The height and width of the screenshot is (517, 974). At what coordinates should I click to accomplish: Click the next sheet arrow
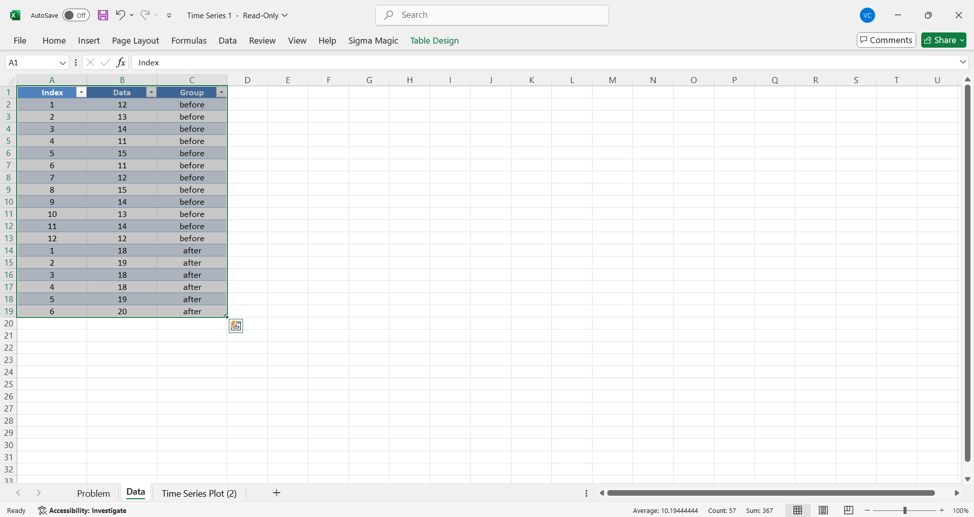tap(39, 493)
